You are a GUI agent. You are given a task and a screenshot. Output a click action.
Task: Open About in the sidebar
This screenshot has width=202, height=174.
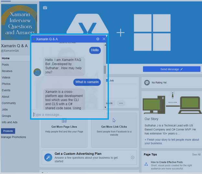(x=6, y=97)
